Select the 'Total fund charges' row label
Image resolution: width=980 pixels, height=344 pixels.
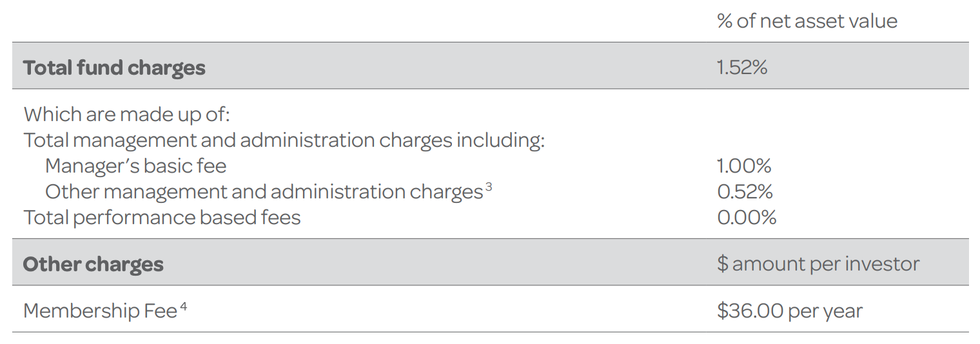(x=114, y=68)
